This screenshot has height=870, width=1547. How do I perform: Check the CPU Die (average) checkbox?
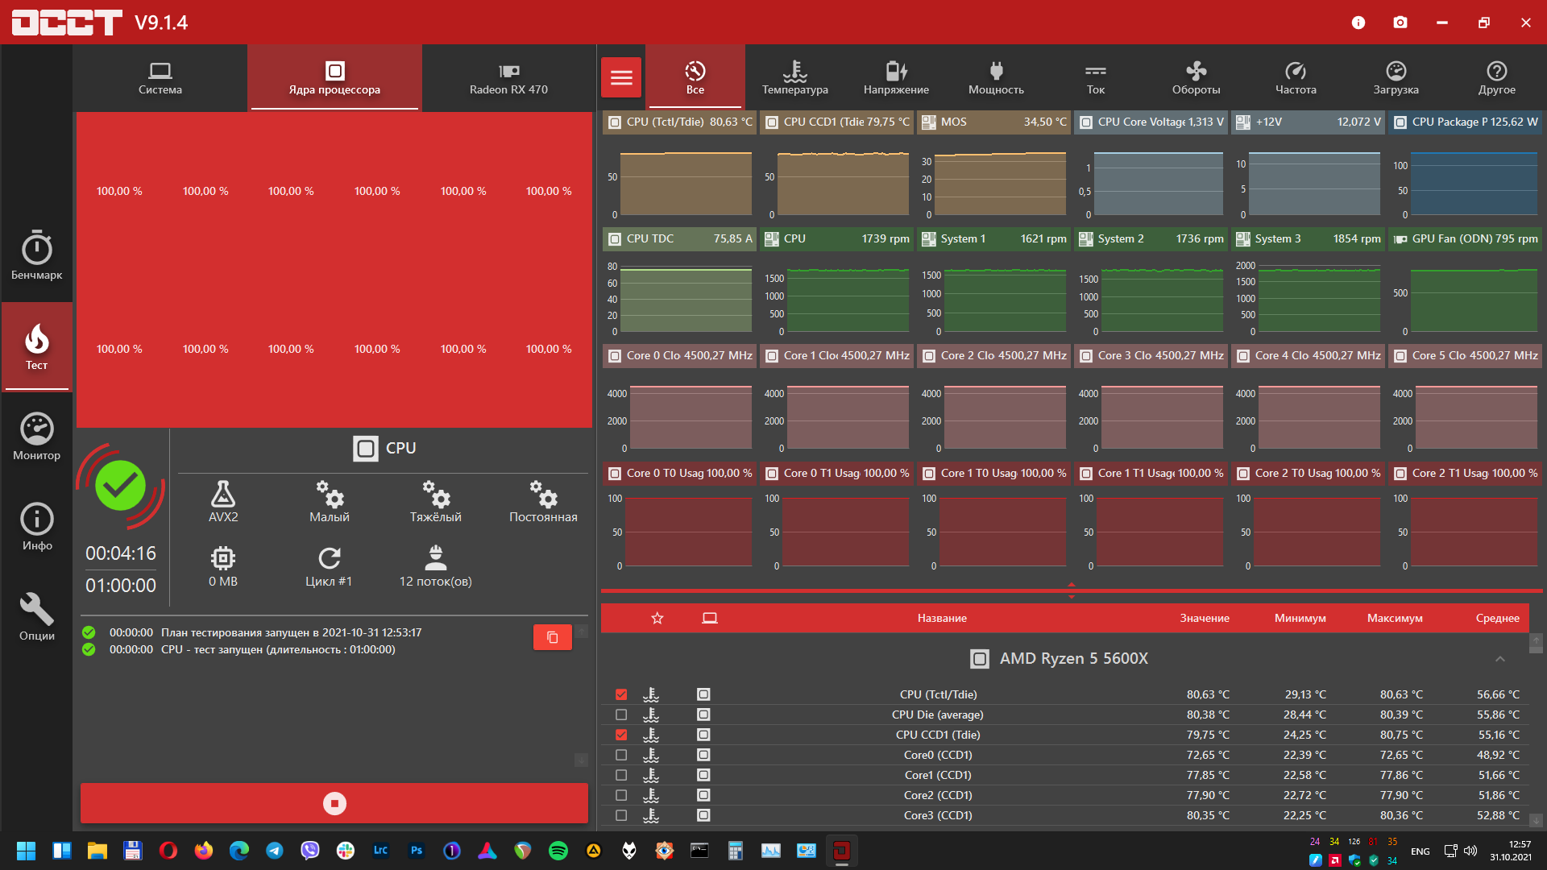click(x=621, y=715)
